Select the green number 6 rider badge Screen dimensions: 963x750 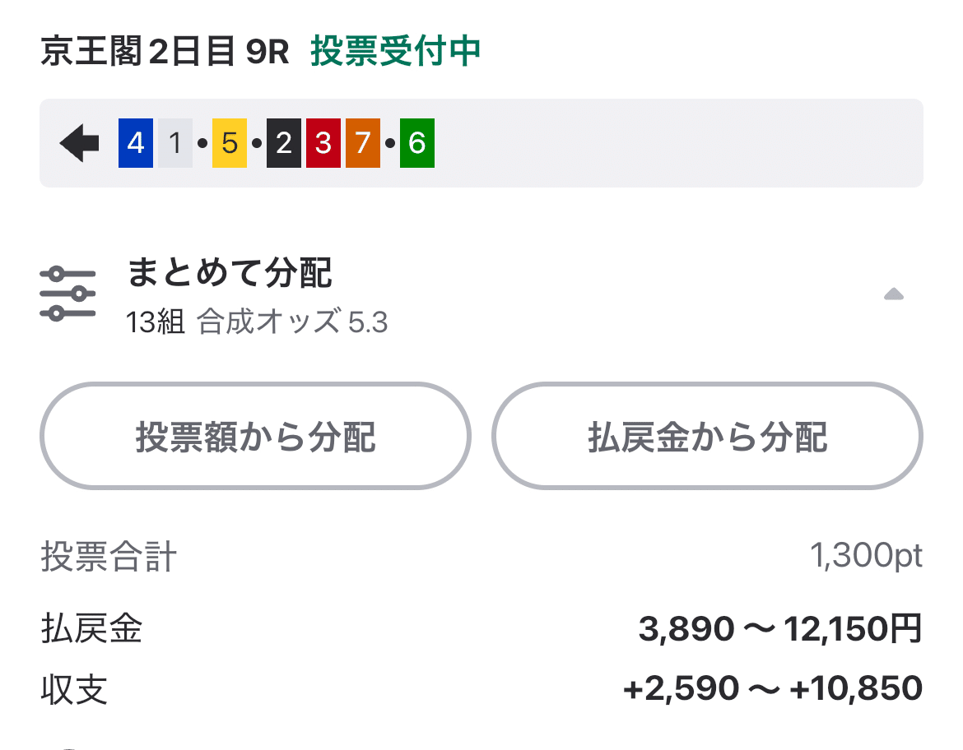pyautogui.click(x=416, y=142)
